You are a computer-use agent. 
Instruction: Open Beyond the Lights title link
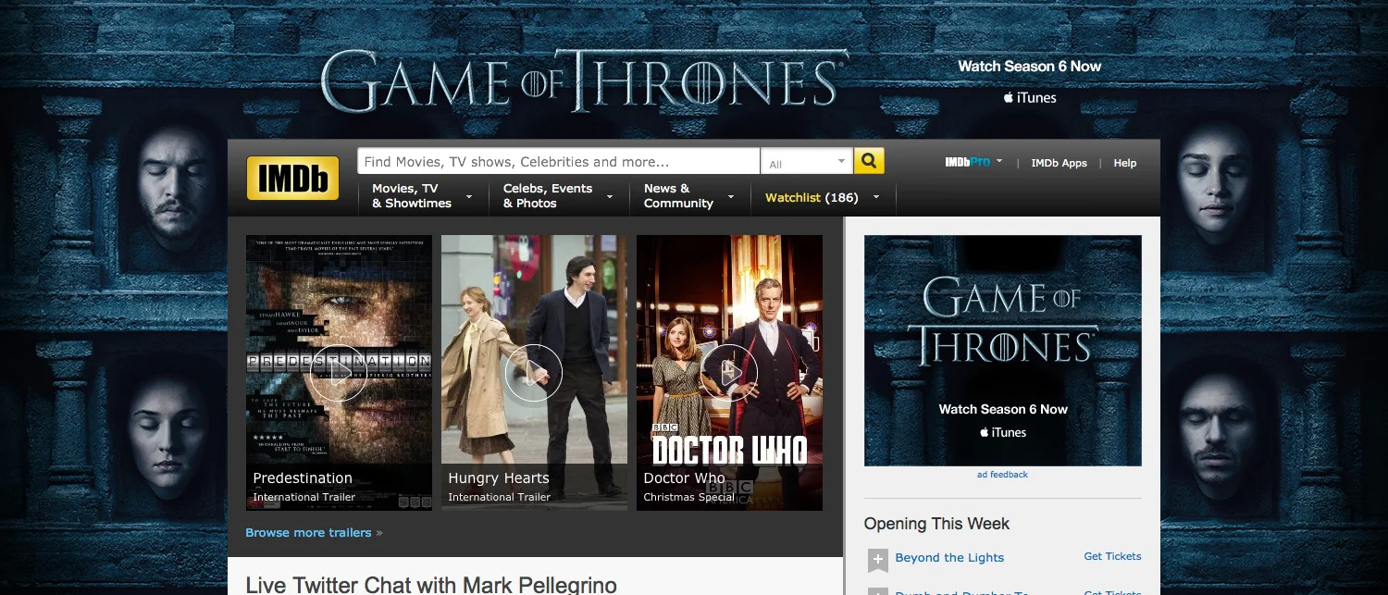pyautogui.click(x=949, y=558)
